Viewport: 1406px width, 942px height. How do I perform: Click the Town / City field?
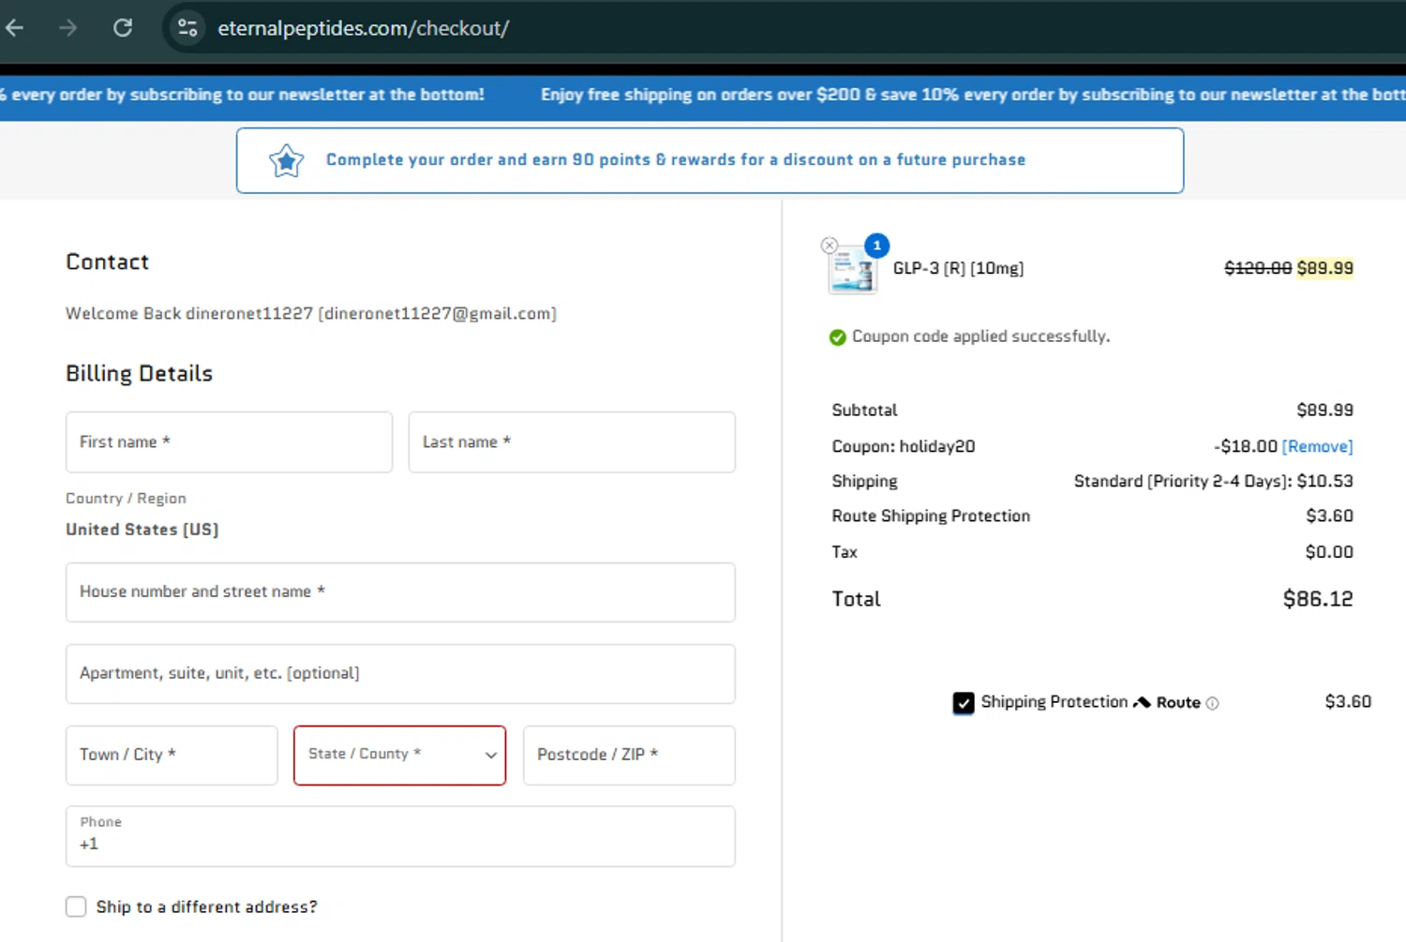[x=172, y=755]
